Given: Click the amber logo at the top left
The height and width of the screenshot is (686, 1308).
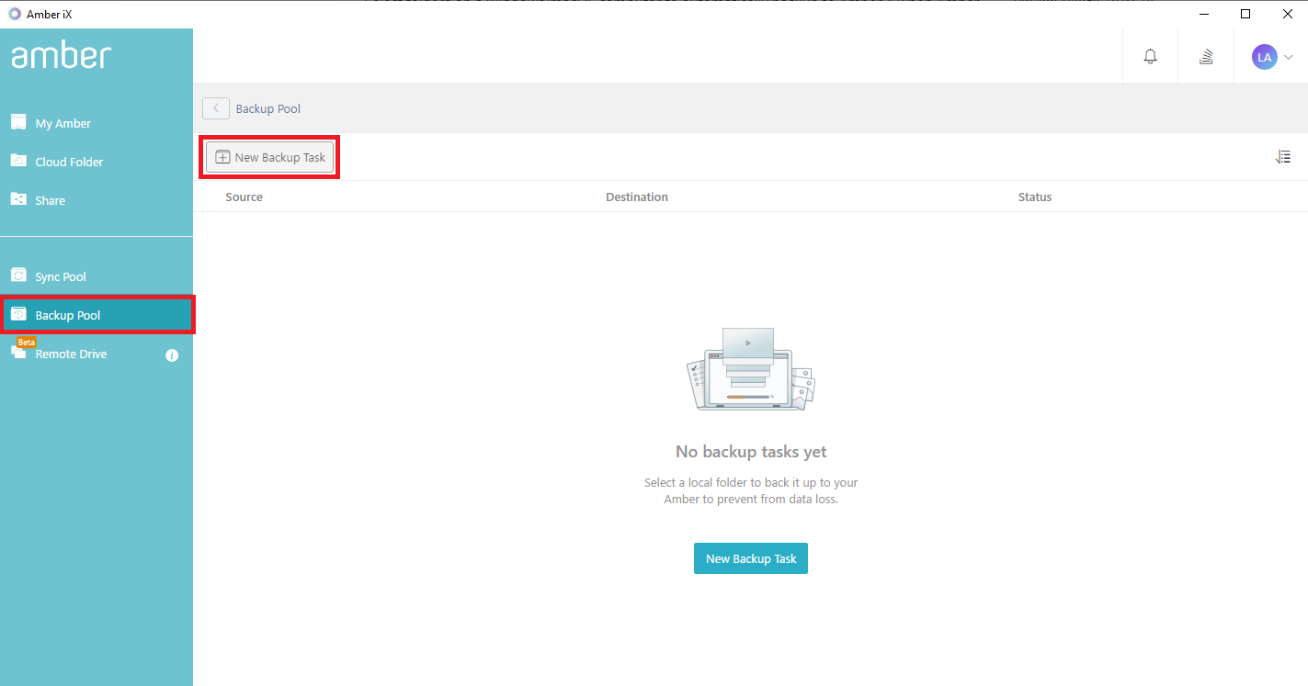Looking at the screenshot, I should click(61, 55).
